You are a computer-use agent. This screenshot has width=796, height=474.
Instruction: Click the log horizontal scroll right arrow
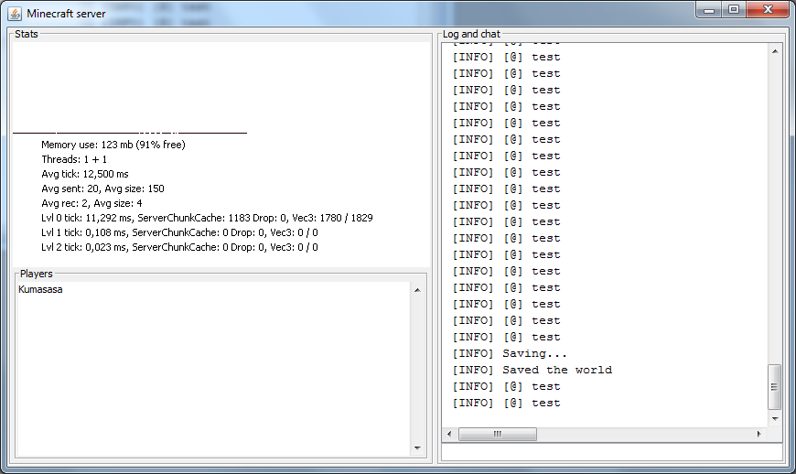click(758, 434)
